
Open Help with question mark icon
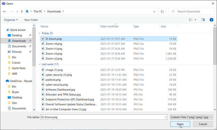(x=211, y=20)
